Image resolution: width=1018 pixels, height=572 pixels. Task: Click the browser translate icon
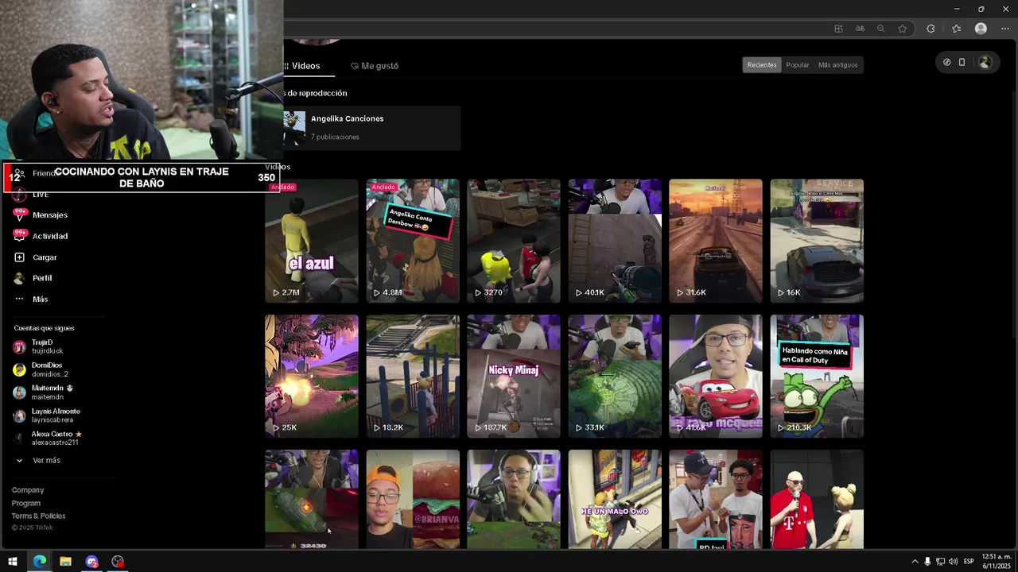pos(860,29)
